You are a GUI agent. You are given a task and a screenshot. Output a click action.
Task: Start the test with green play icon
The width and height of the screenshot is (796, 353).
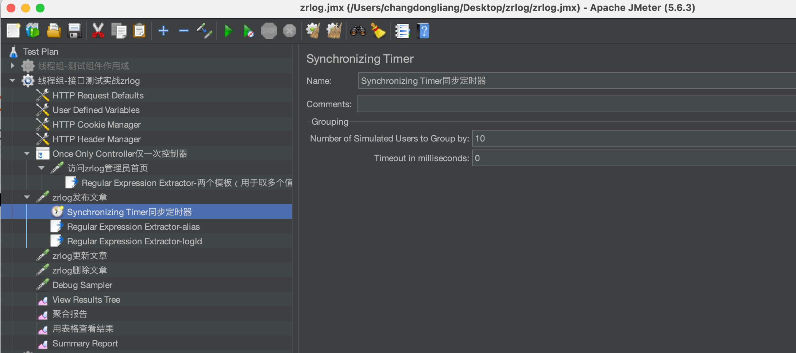click(228, 31)
